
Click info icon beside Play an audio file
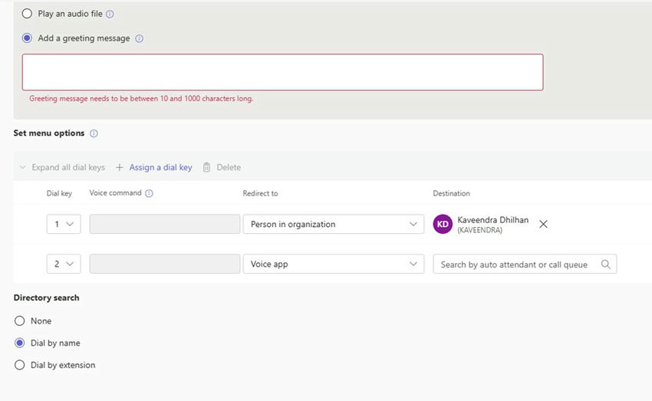click(x=110, y=14)
